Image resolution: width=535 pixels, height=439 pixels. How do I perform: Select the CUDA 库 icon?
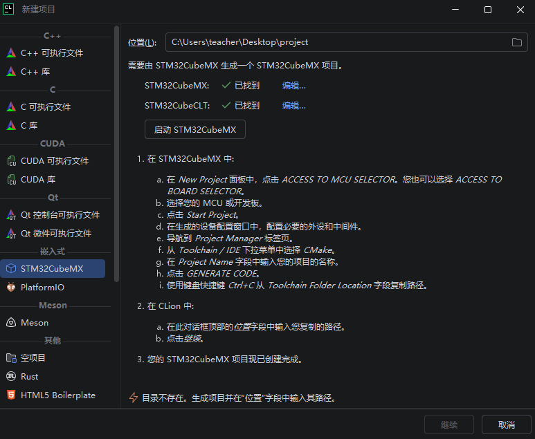pyautogui.click(x=11, y=180)
